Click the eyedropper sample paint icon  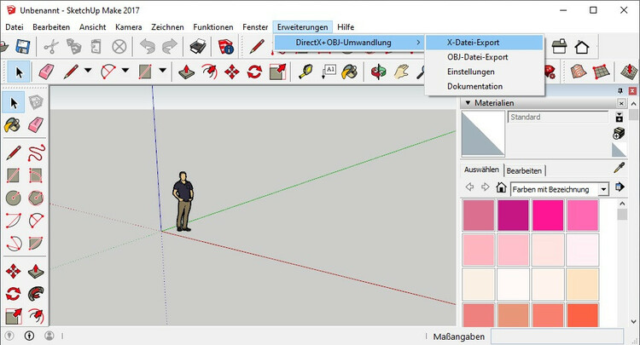point(620,168)
